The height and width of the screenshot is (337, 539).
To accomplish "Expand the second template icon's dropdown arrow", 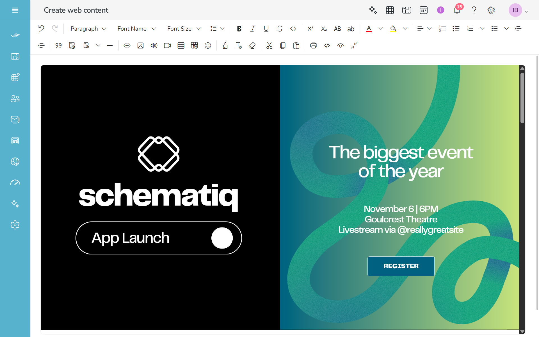I will (x=98, y=45).
